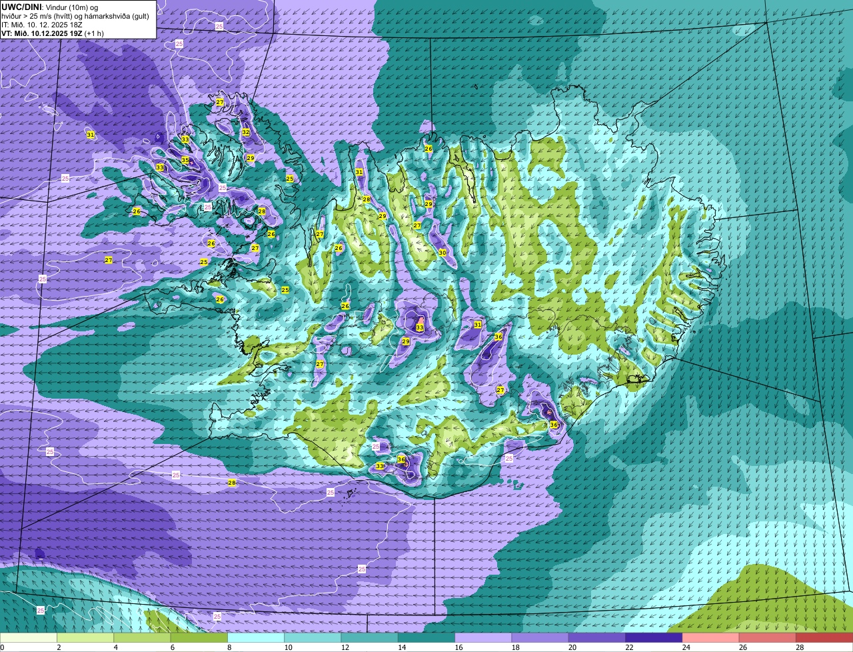853x652 pixels.
Task: Pick the 6–8 m/s olive green legend swatch
Action: pos(199,638)
